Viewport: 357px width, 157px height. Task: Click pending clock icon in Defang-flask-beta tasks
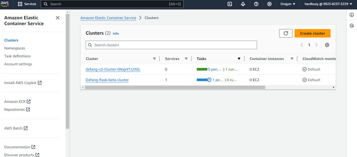coord(209,80)
